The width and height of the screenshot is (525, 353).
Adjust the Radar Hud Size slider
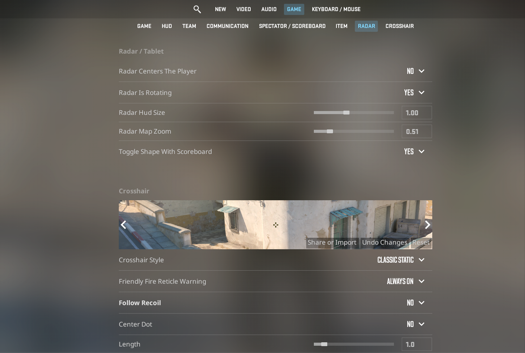click(354, 113)
